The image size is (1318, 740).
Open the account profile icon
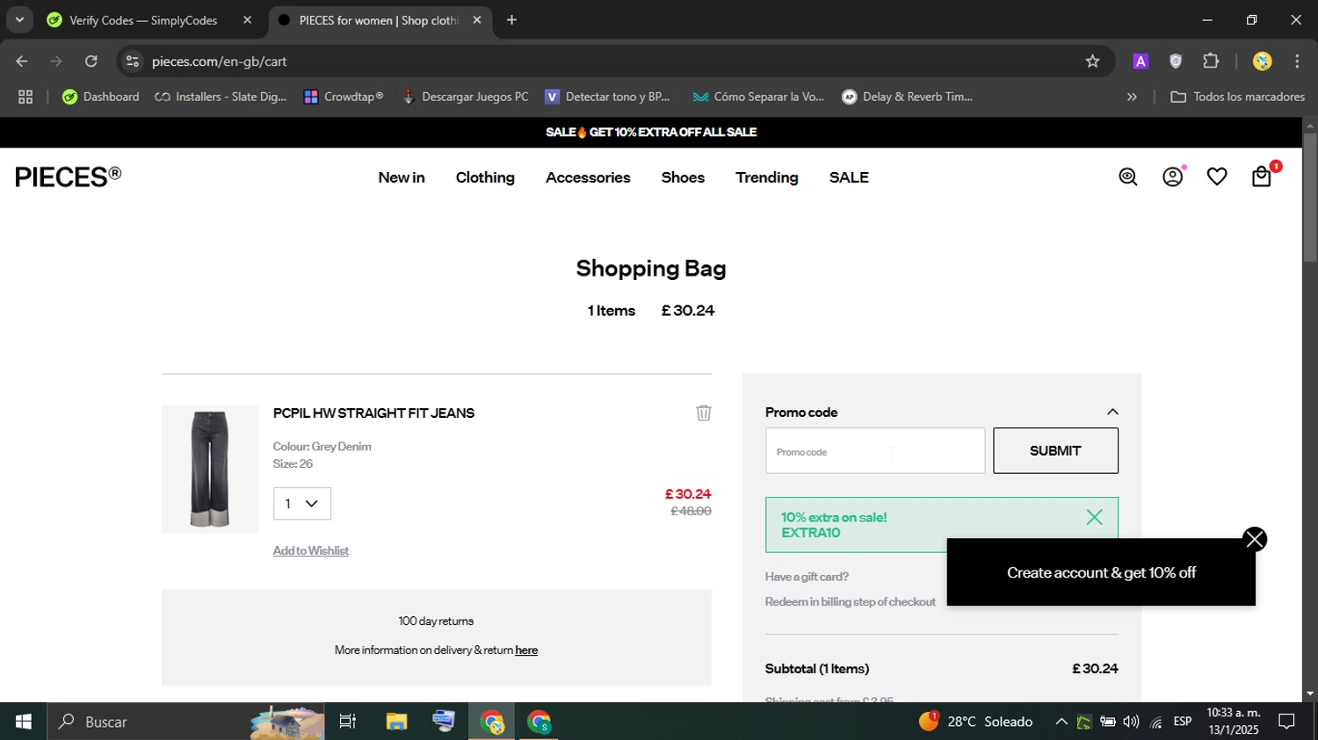1173,177
